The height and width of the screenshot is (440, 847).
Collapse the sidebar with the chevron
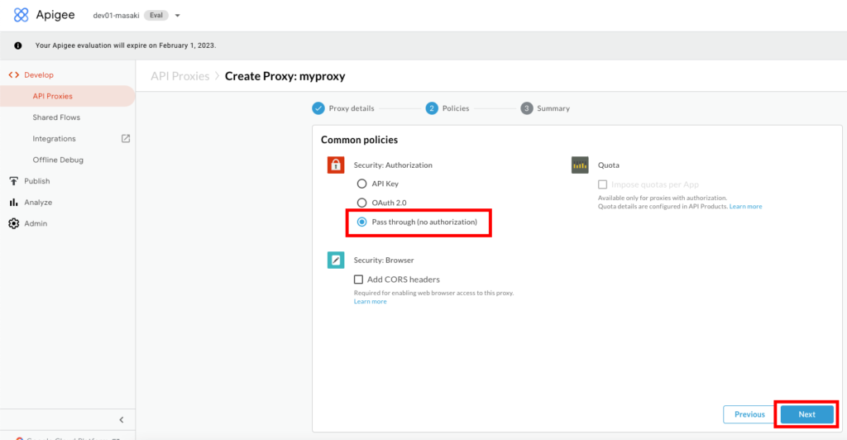click(x=122, y=420)
